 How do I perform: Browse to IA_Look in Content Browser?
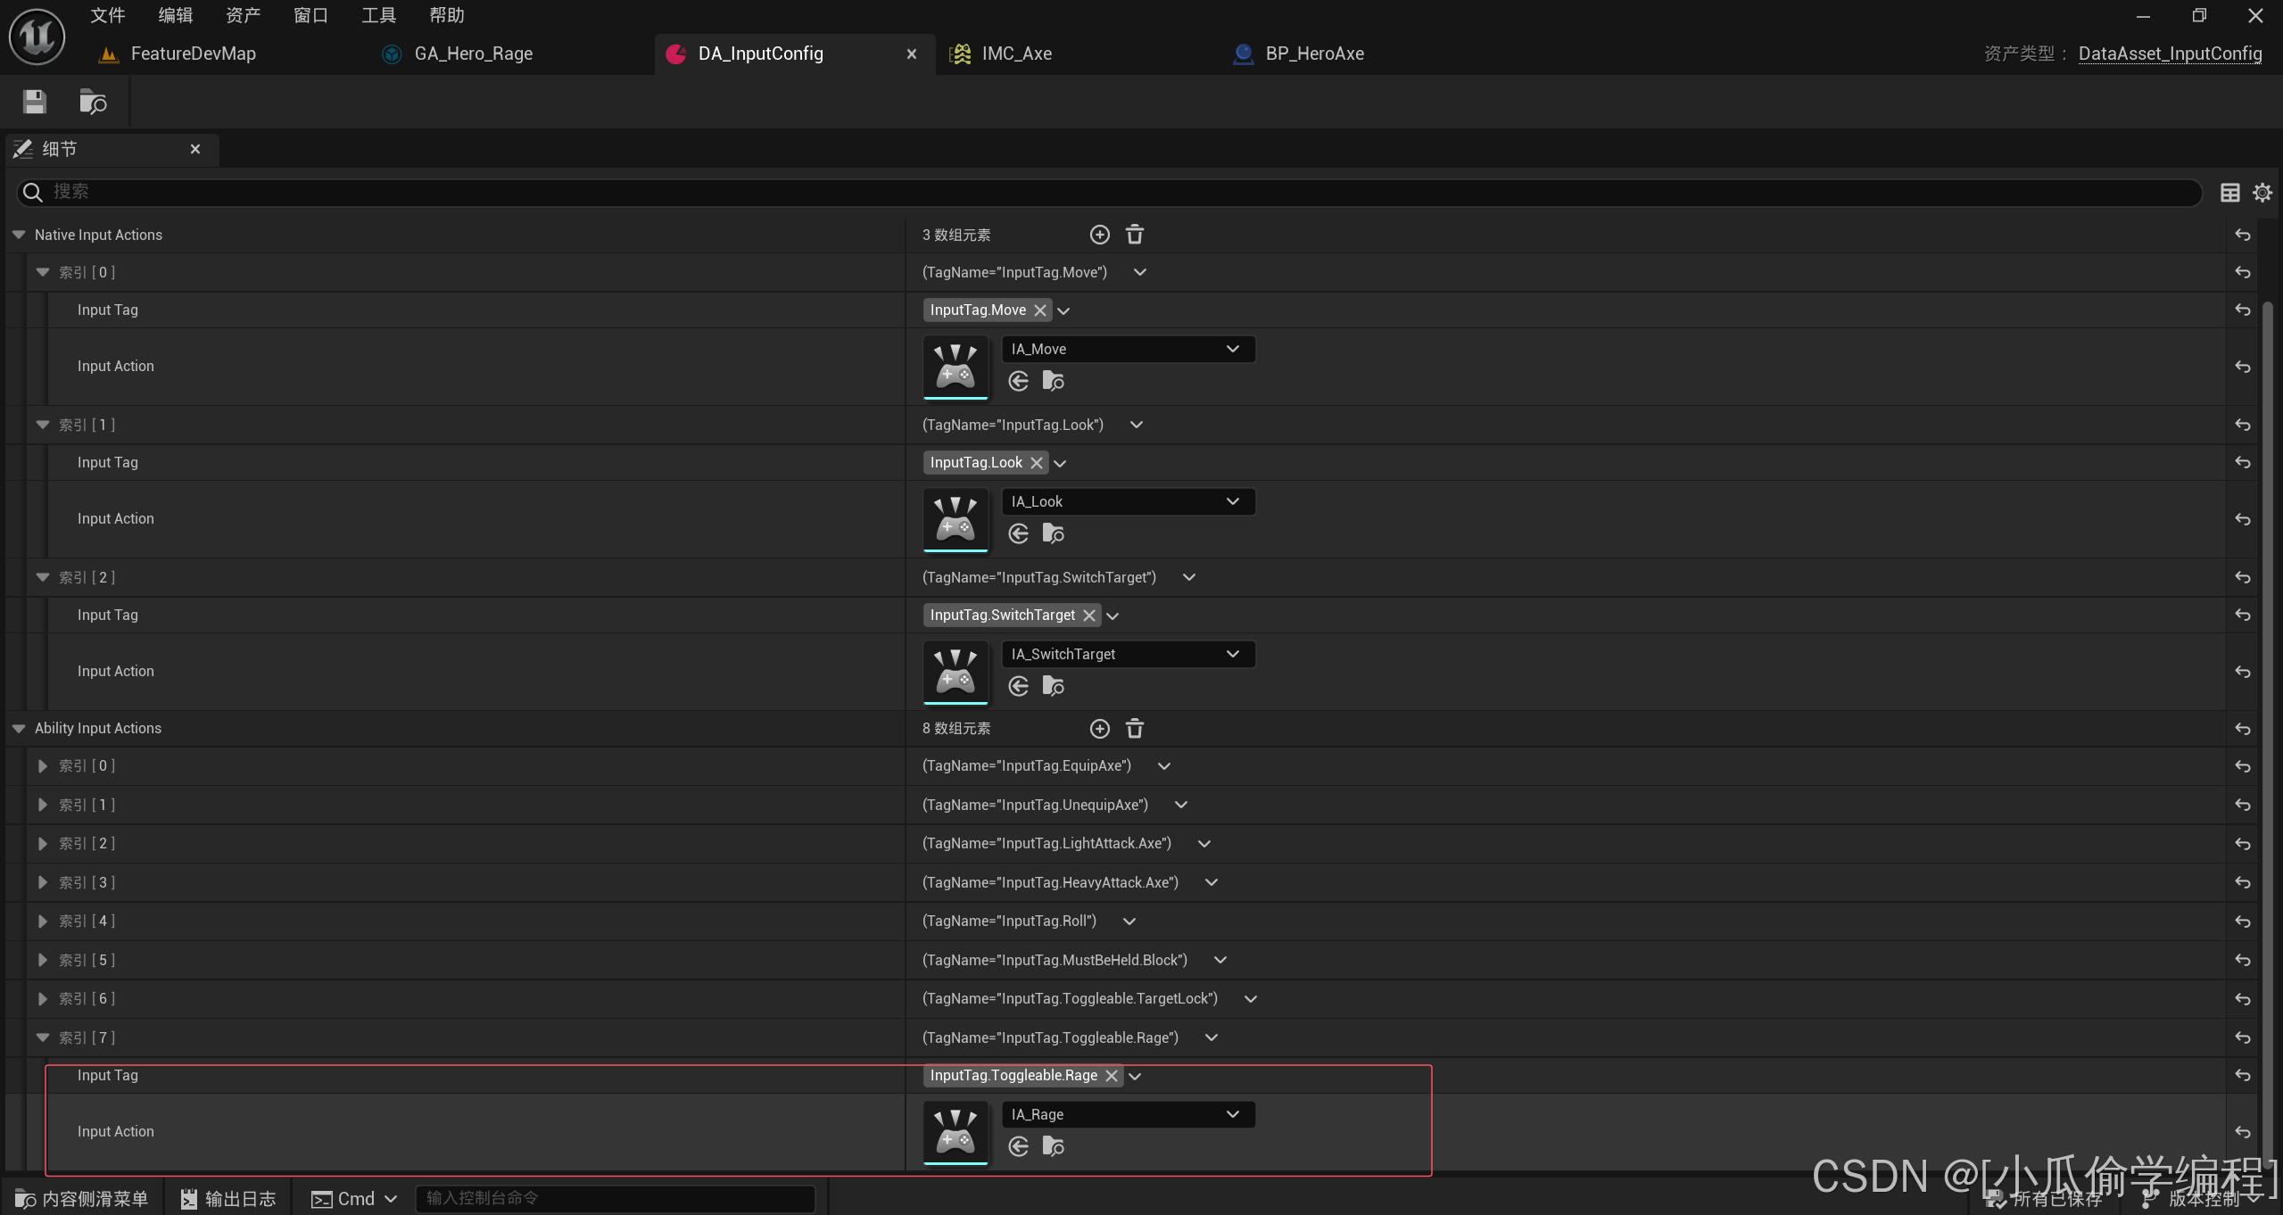(1054, 534)
